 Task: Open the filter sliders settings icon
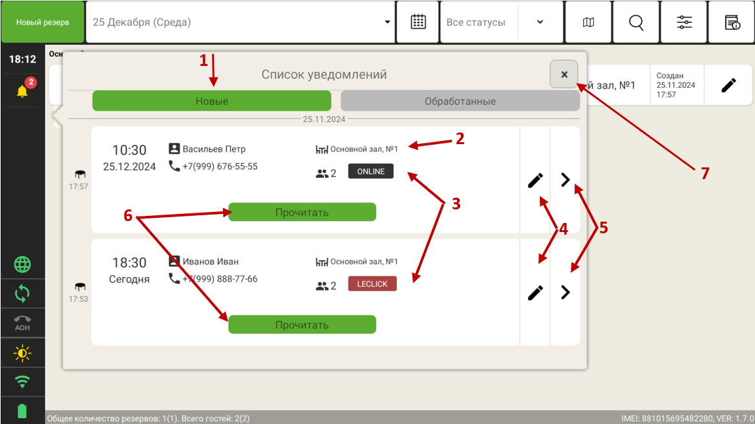[x=684, y=22]
